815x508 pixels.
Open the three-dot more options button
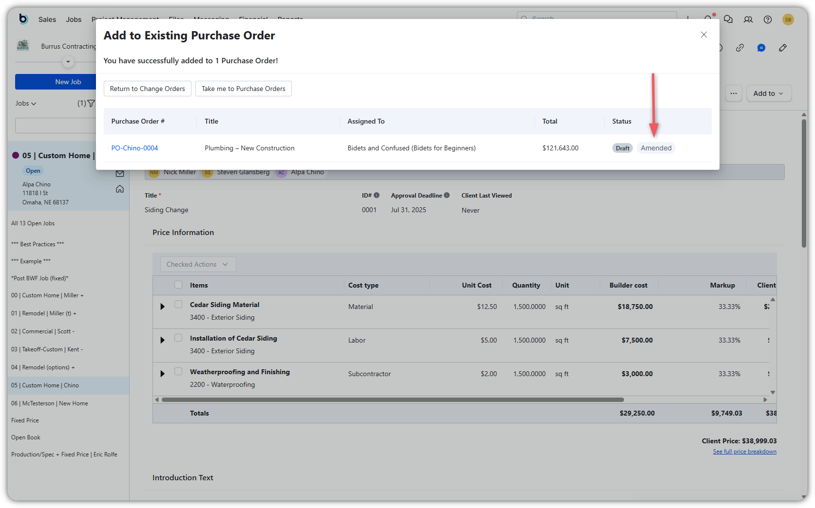click(734, 93)
